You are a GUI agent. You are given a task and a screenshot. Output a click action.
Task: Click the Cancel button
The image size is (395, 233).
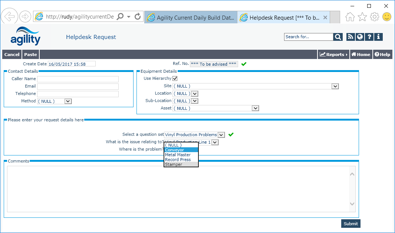[x=12, y=55]
